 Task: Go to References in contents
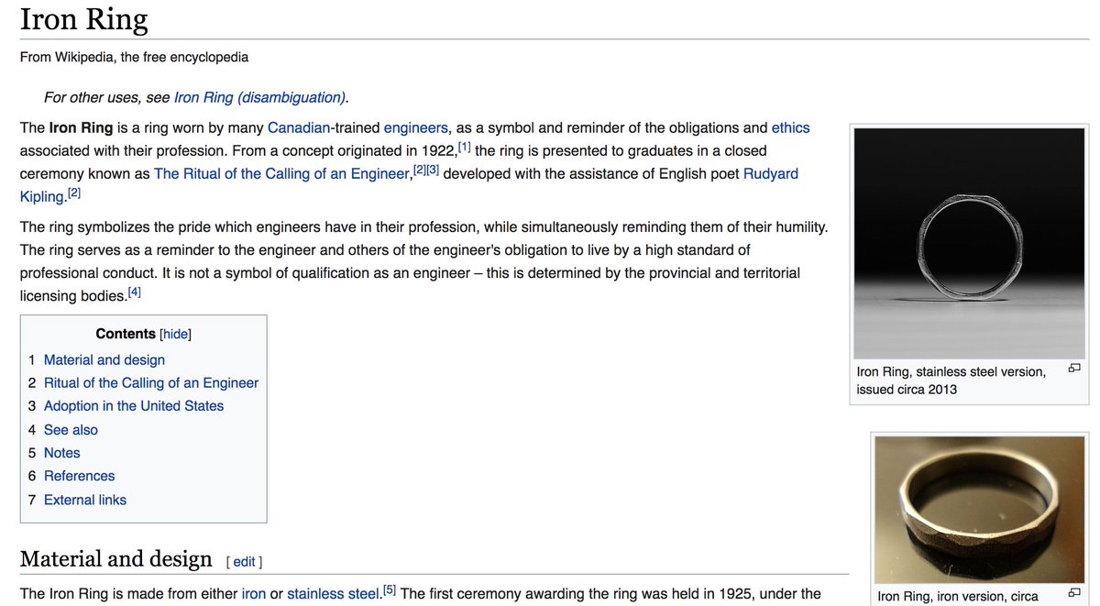pyautogui.click(x=80, y=476)
